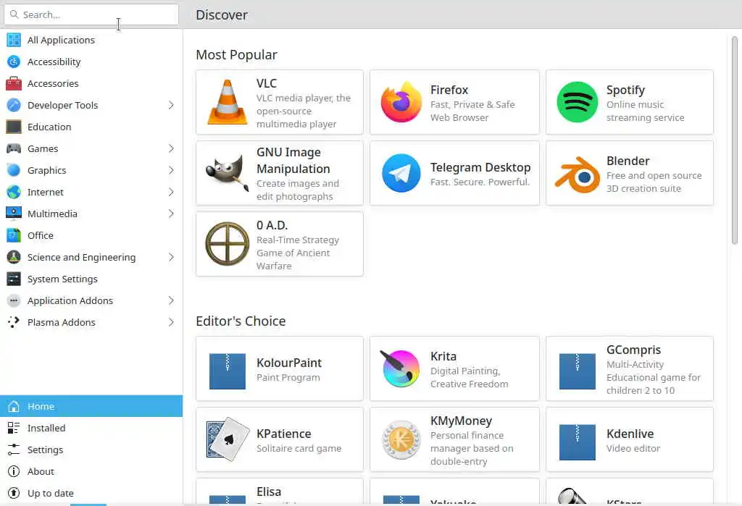Open the Up to date page
Image resolution: width=742 pixels, height=506 pixels.
(91, 493)
